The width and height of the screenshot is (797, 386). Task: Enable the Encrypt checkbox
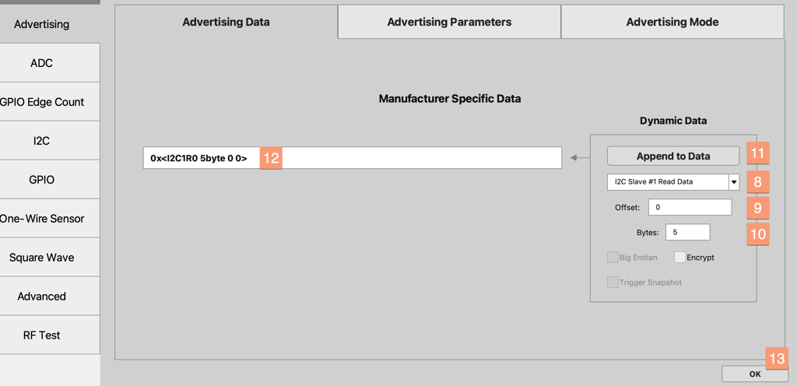pyautogui.click(x=680, y=258)
